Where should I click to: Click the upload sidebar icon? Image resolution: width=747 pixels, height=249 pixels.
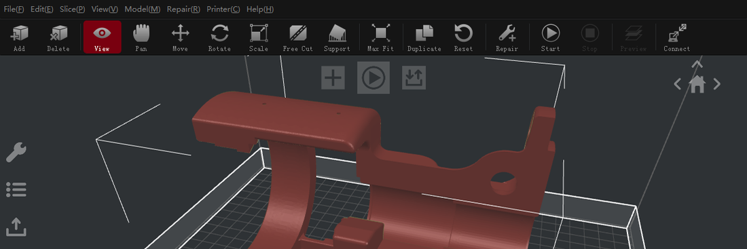click(x=16, y=227)
